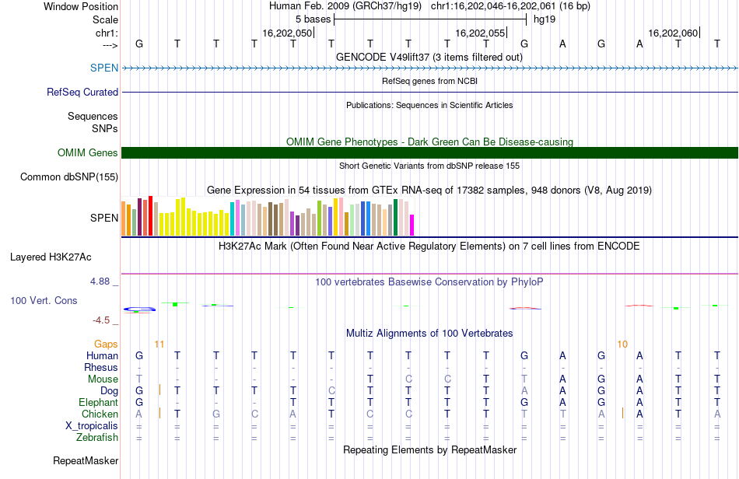739x479 pixels.
Task: Click the blue SPEN GENCODE gene label
Action: tap(104, 68)
